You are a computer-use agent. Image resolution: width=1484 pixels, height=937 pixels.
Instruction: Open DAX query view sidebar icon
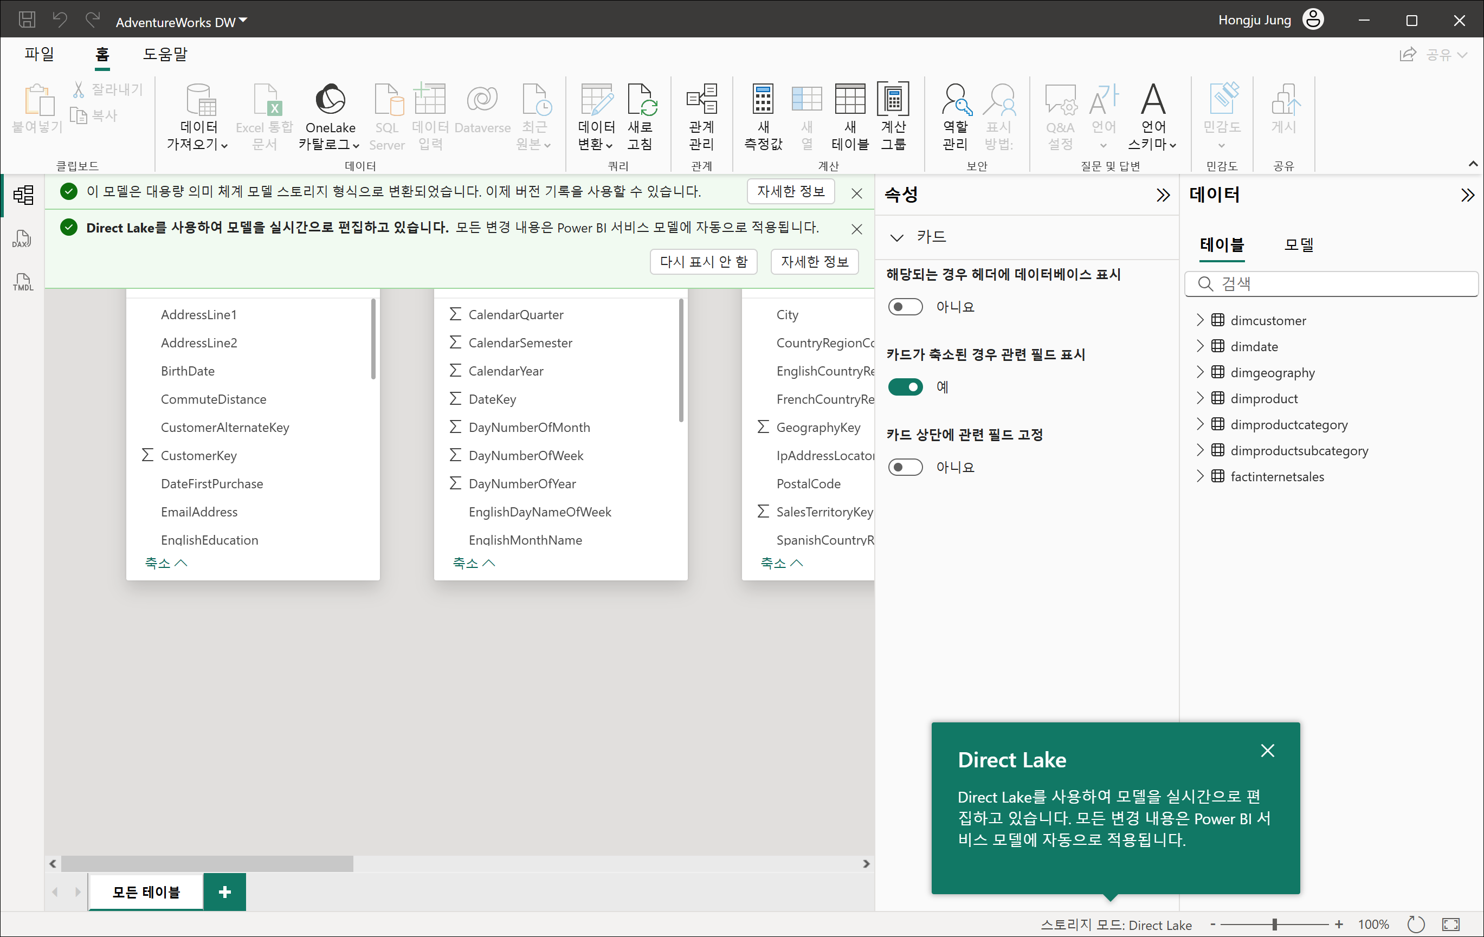click(x=23, y=239)
